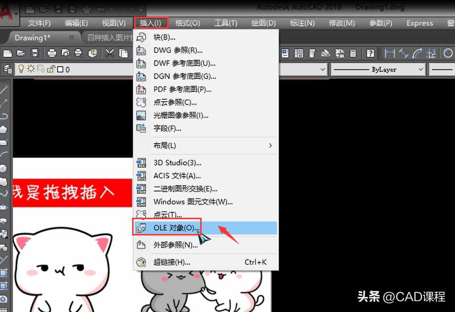Select the Line tool in left toolbar
455x312 pixels.
[4, 90]
